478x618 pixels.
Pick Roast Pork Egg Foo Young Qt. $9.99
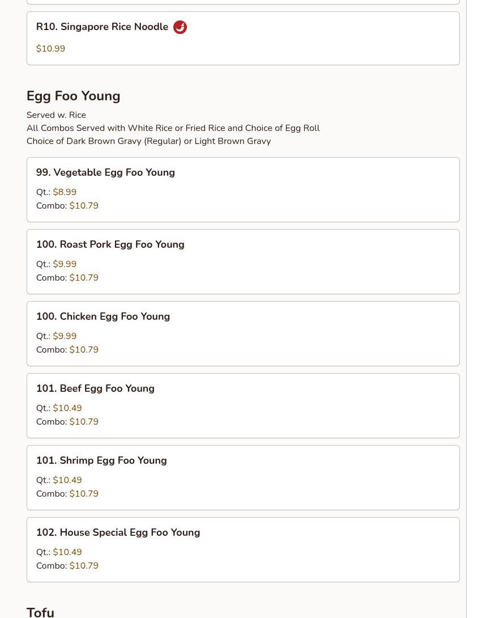click(65, 264)
